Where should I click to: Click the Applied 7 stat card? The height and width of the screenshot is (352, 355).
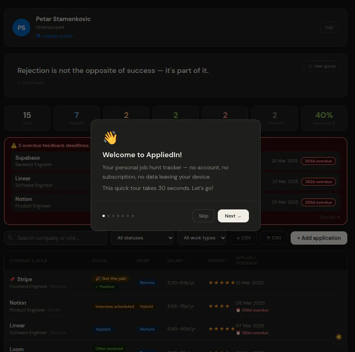(77, 118)
